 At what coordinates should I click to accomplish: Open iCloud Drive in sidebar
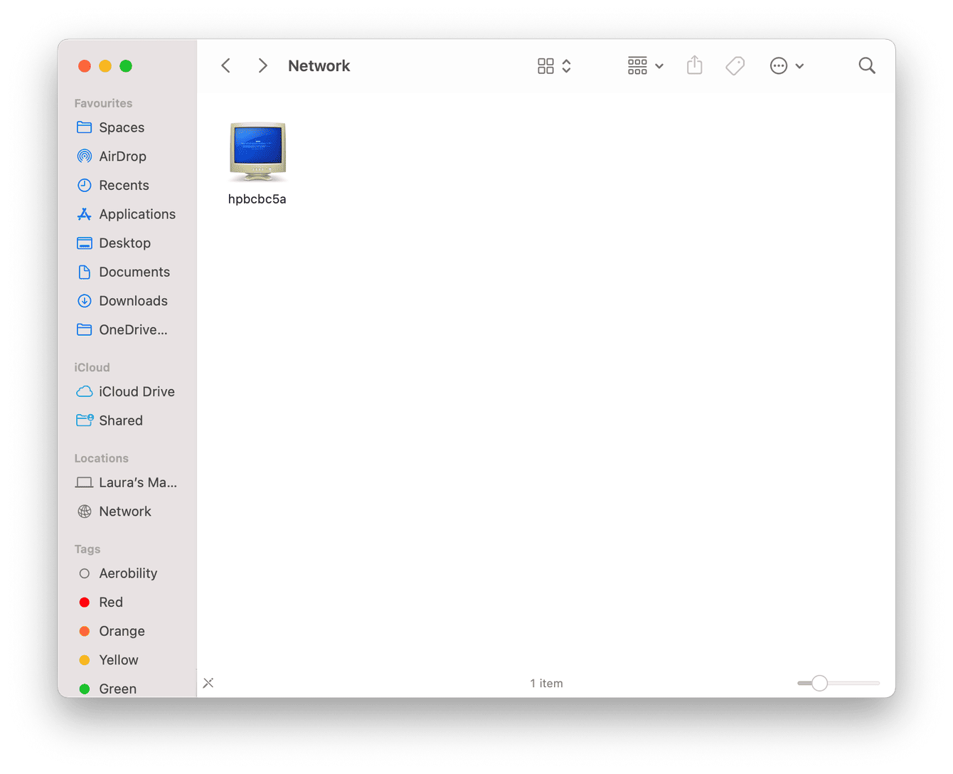coord(136,392)
